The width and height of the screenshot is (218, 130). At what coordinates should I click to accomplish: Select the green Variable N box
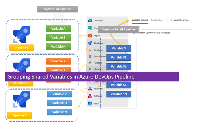[x=58, y=47]
